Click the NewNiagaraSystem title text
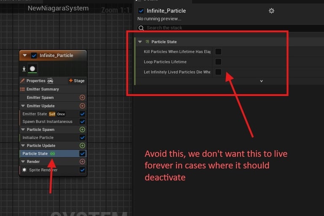This screenshot has height=216, width=324. 58,8
